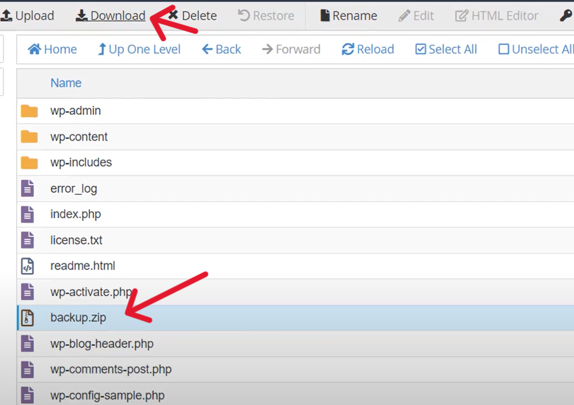The width and height of the screenshot is (574, 405).
Task: Click Unselect All files
Action: tap(536, 50)
